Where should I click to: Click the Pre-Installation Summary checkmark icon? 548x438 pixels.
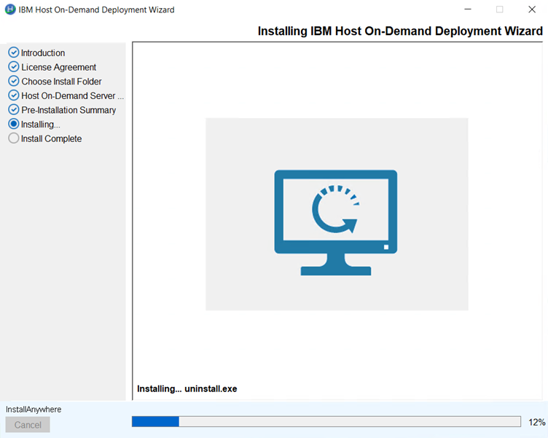13,110
